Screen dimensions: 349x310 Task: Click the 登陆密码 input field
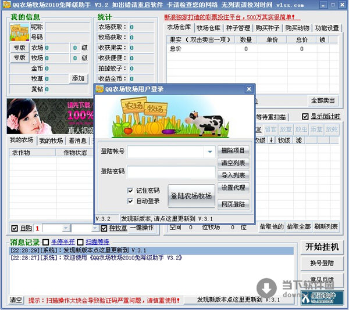171,172
